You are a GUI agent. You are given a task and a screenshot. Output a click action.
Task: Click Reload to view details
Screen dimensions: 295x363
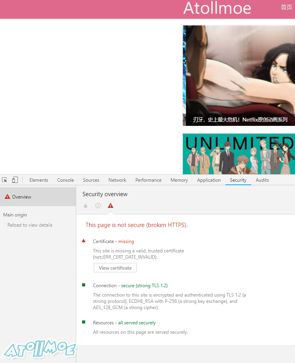coord(30,225)
